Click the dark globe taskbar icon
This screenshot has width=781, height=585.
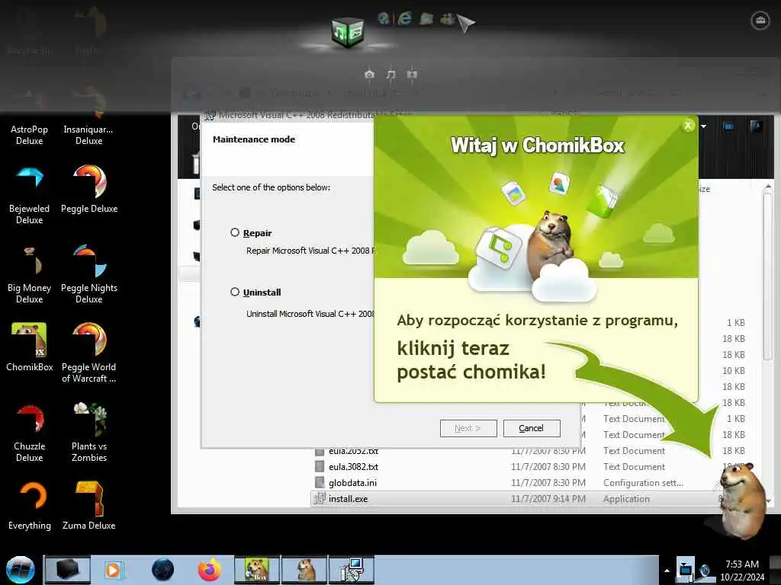pyautogui.click(x=162, y=570)
